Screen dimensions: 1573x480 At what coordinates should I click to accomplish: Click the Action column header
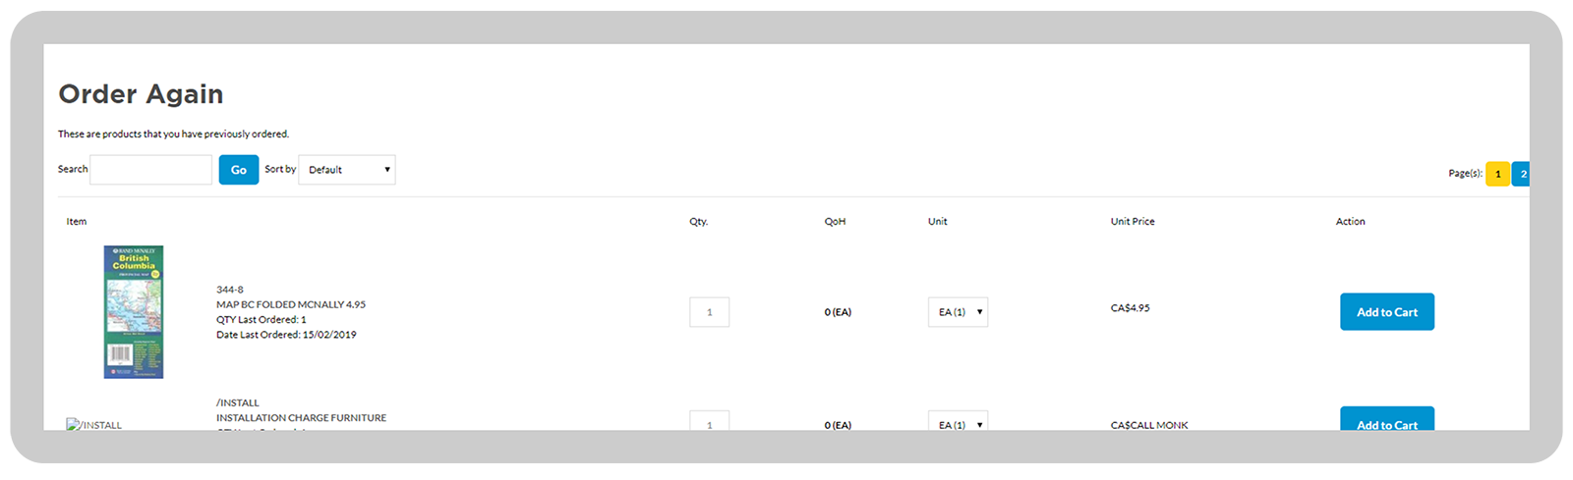point(1350,222)
